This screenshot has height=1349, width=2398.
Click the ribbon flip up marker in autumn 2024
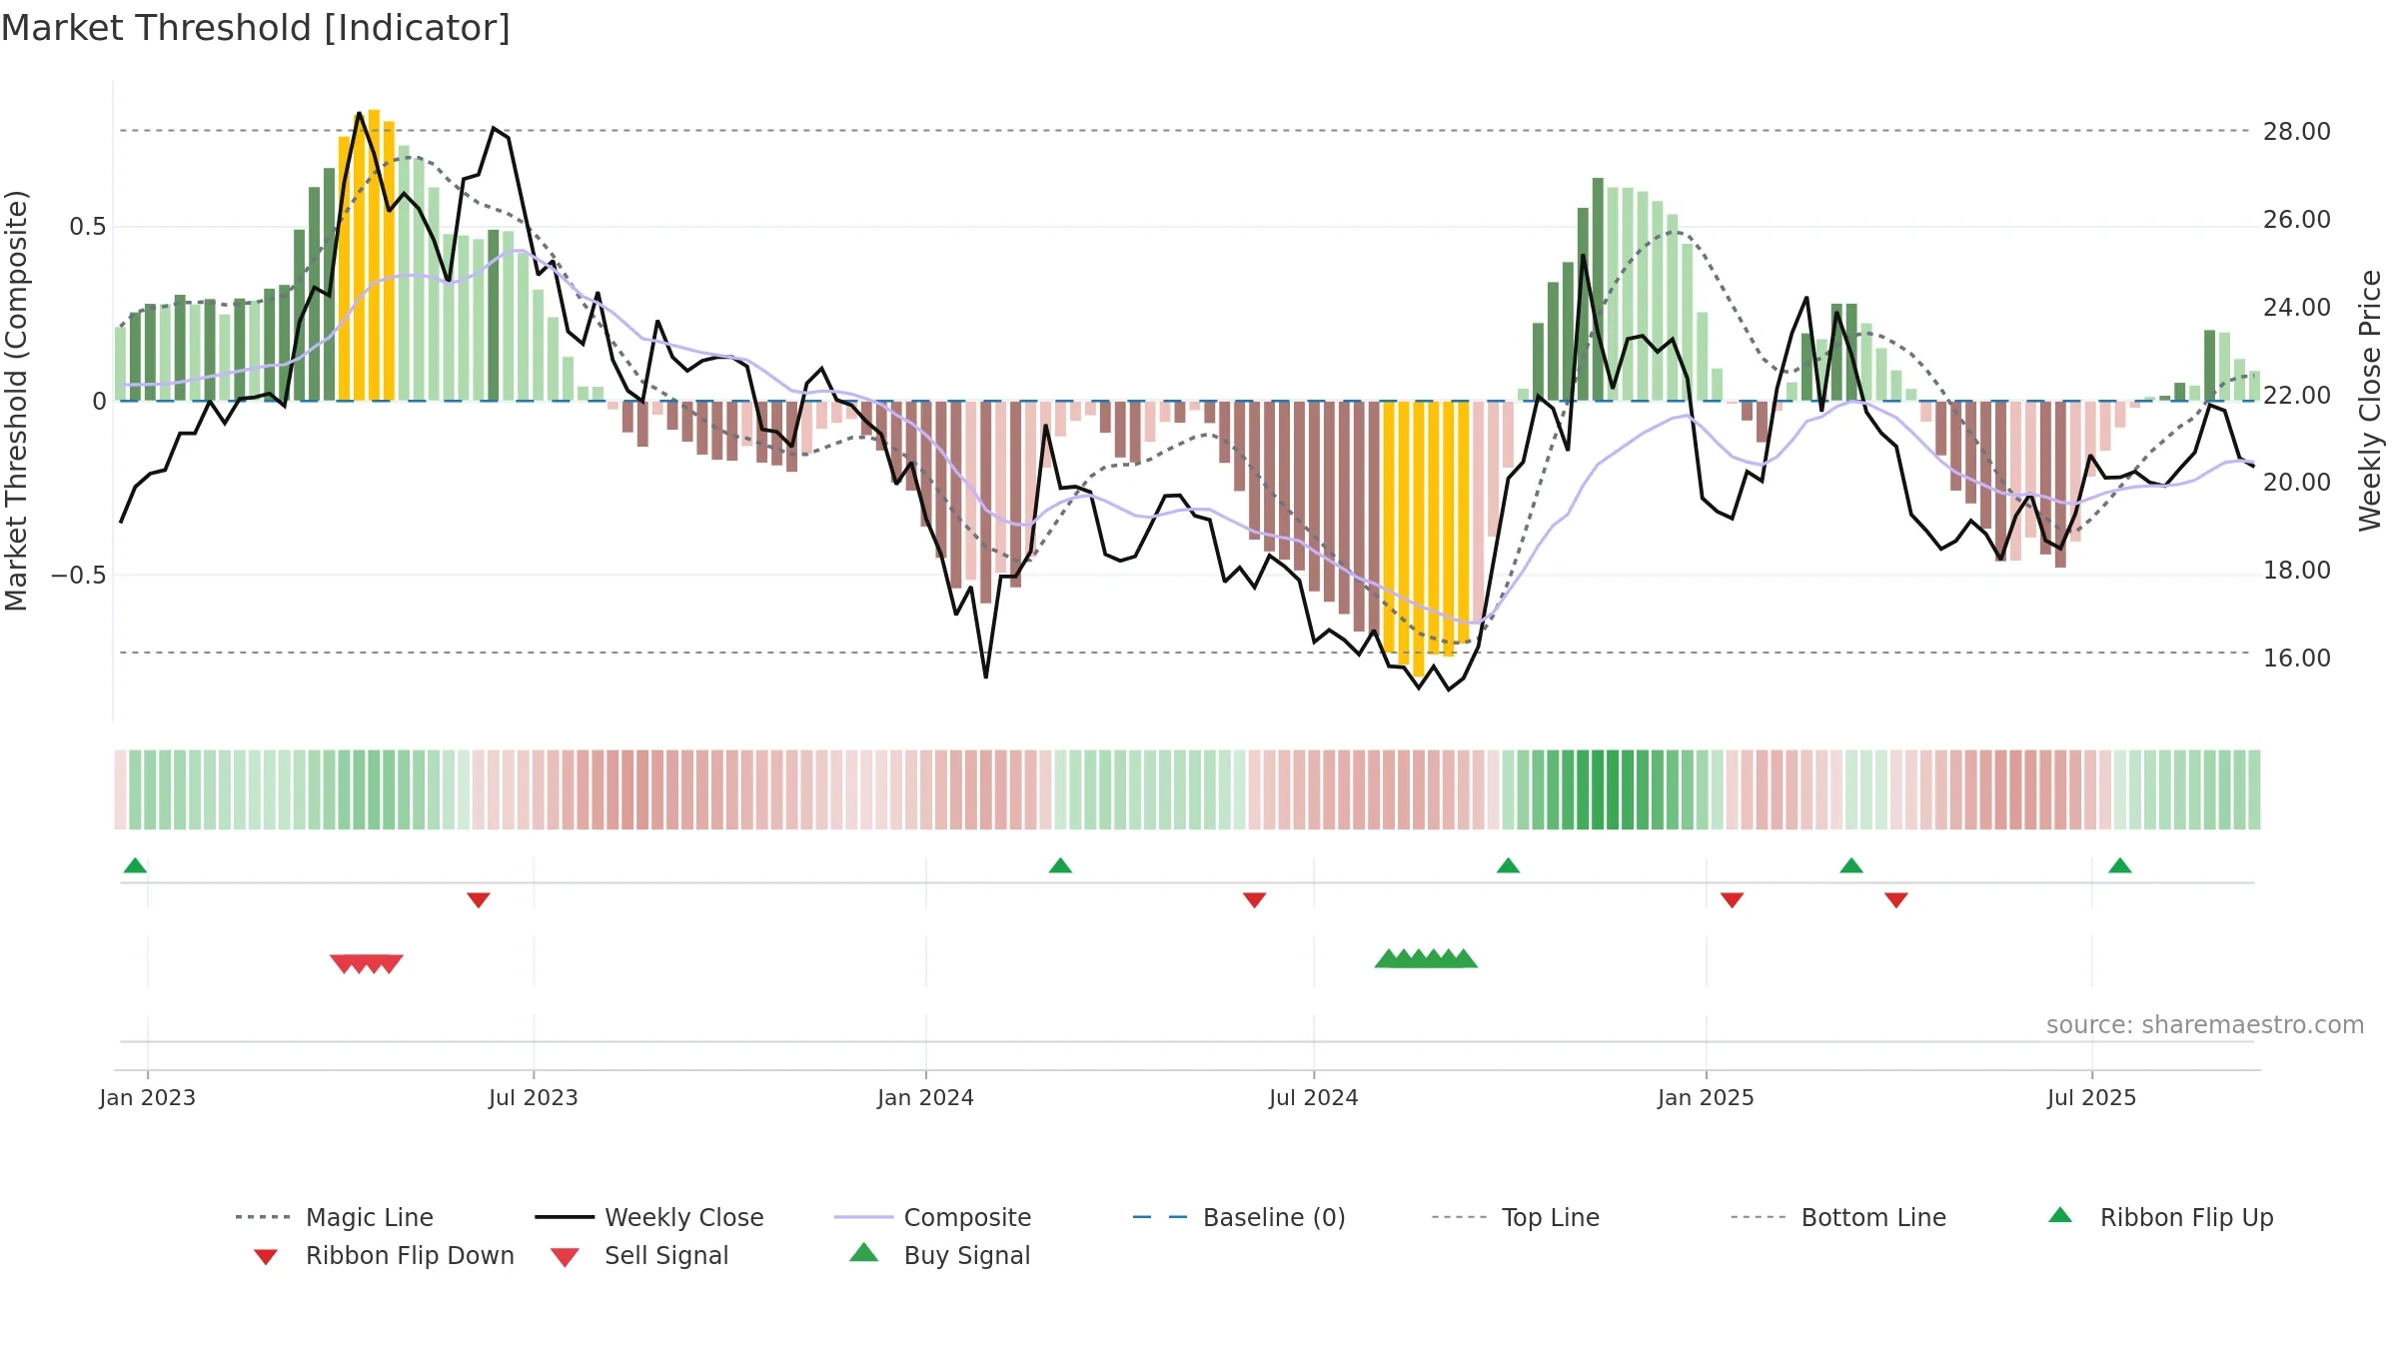pos(1509,865)
